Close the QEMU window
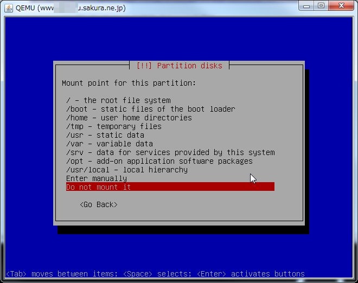Image resolution: width=358 pixels, height=283 pixels. point(341,6)
